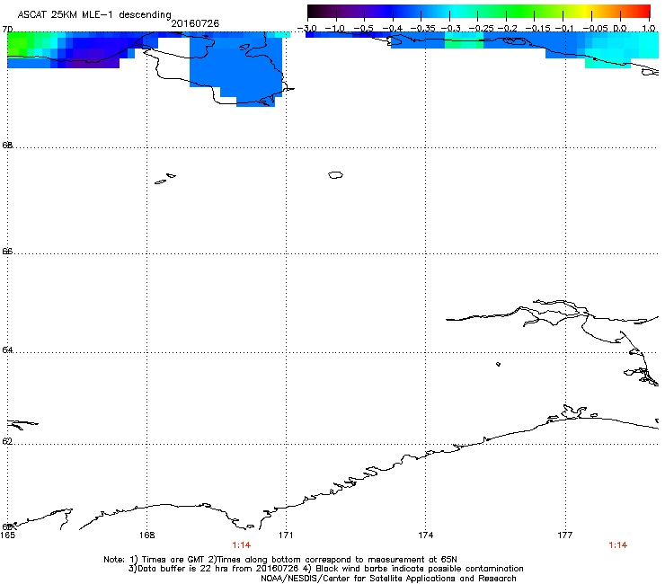The width and height of the screenshot is (665, 584).
Task: Click the latitude label 62
Action: 7,441
